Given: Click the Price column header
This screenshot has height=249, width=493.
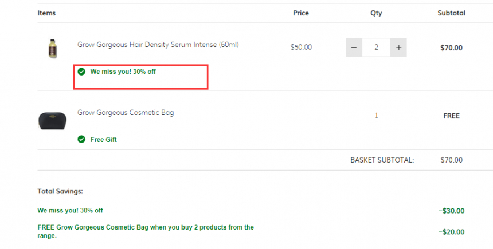Looking at the screenshot, I should coord(301,13).
